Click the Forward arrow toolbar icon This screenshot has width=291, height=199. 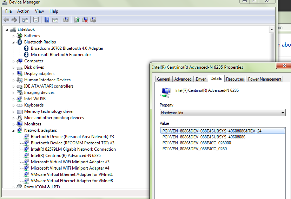pyautogui.click(x=14, y=20)
